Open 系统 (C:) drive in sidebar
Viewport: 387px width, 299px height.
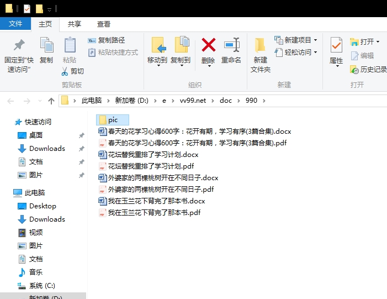[x=36, y=286]
